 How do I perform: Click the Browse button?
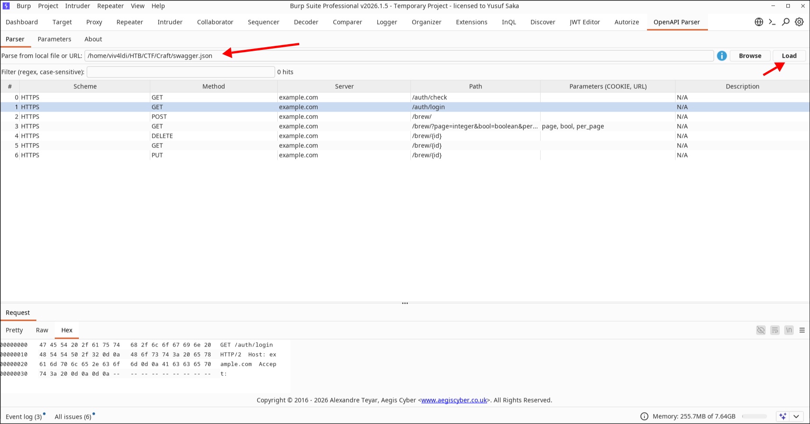click(750, 56)
